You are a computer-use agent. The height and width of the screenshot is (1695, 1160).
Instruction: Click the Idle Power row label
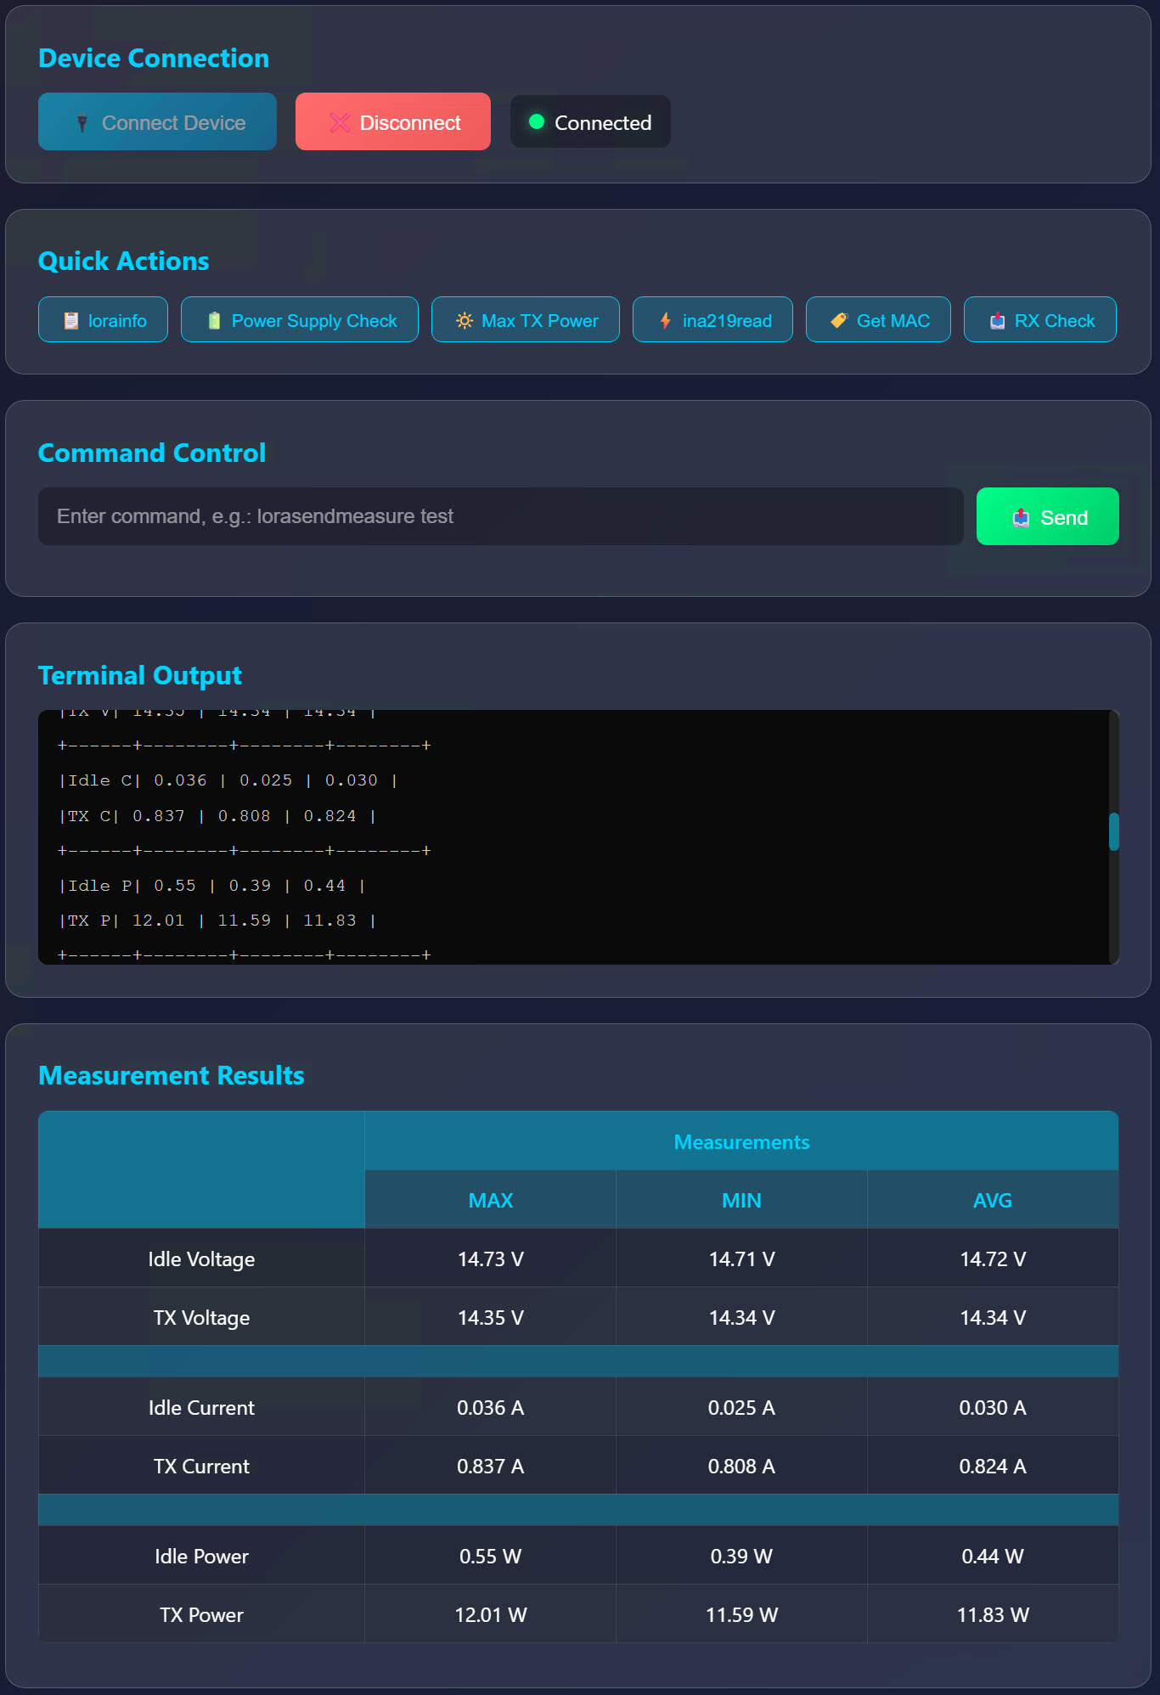pyautogui.click(x=201, y=1556)
